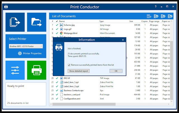The height and width of the screenshot is (113, 179).
Task: Toggle the checkmark for 002.tif row
Action: [57, 78]
